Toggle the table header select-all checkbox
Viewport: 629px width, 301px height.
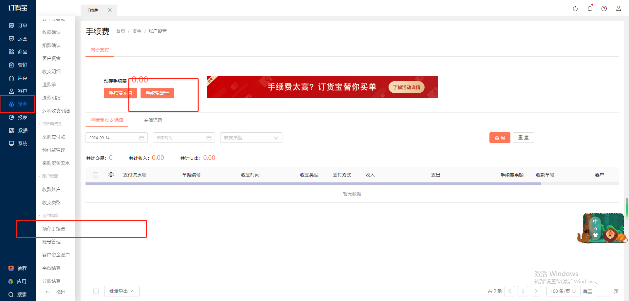(96, 175)
